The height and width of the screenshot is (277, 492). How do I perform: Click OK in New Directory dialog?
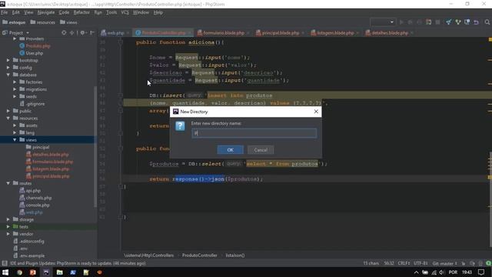(230, 150)
